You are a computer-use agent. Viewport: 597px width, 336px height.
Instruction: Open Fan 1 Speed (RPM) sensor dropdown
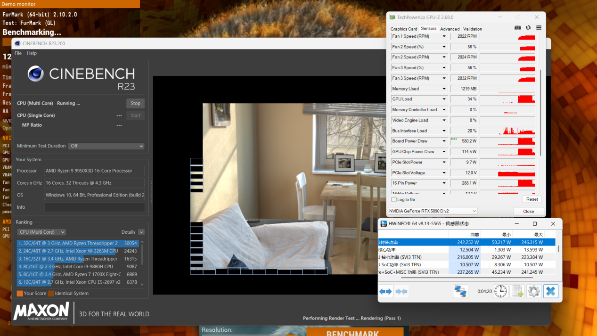coord(444,36)
